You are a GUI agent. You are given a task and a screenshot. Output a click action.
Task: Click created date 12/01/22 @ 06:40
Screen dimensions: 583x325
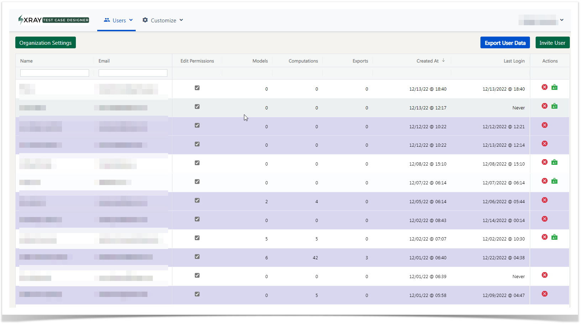428,258
